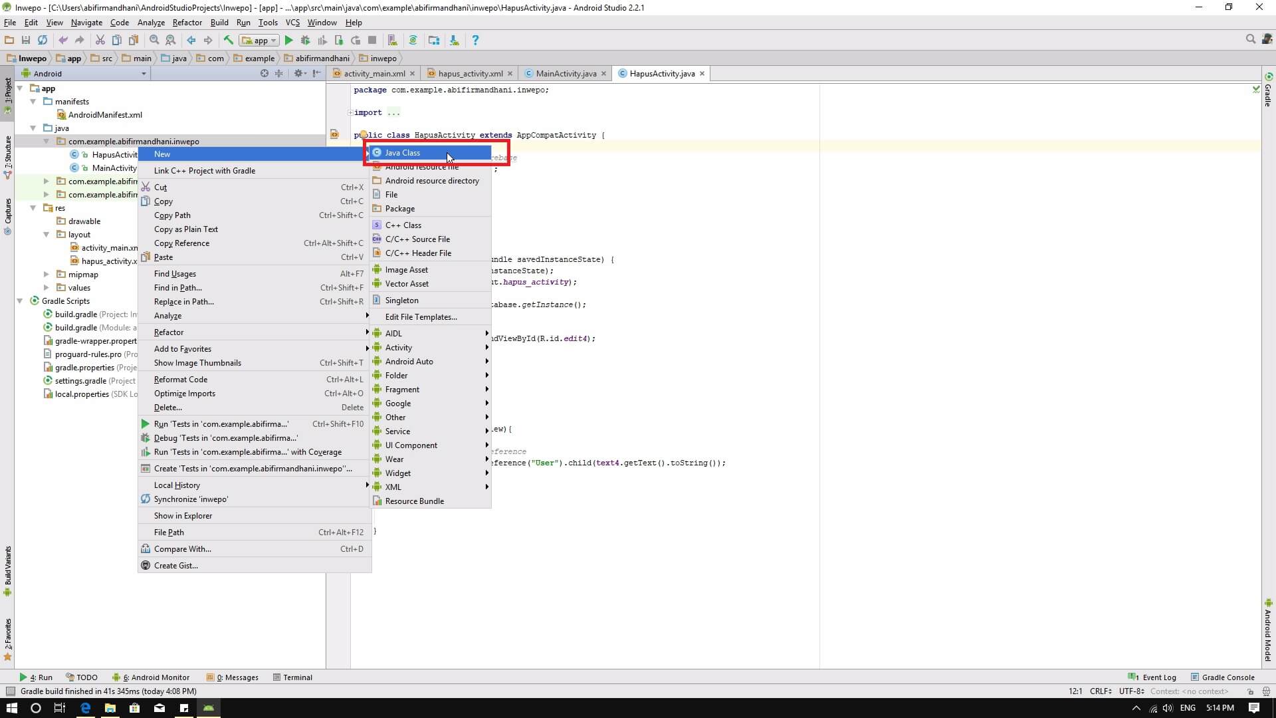Click the Make Project hammer icon
1276x718 pixels.
tap(228, 41)
